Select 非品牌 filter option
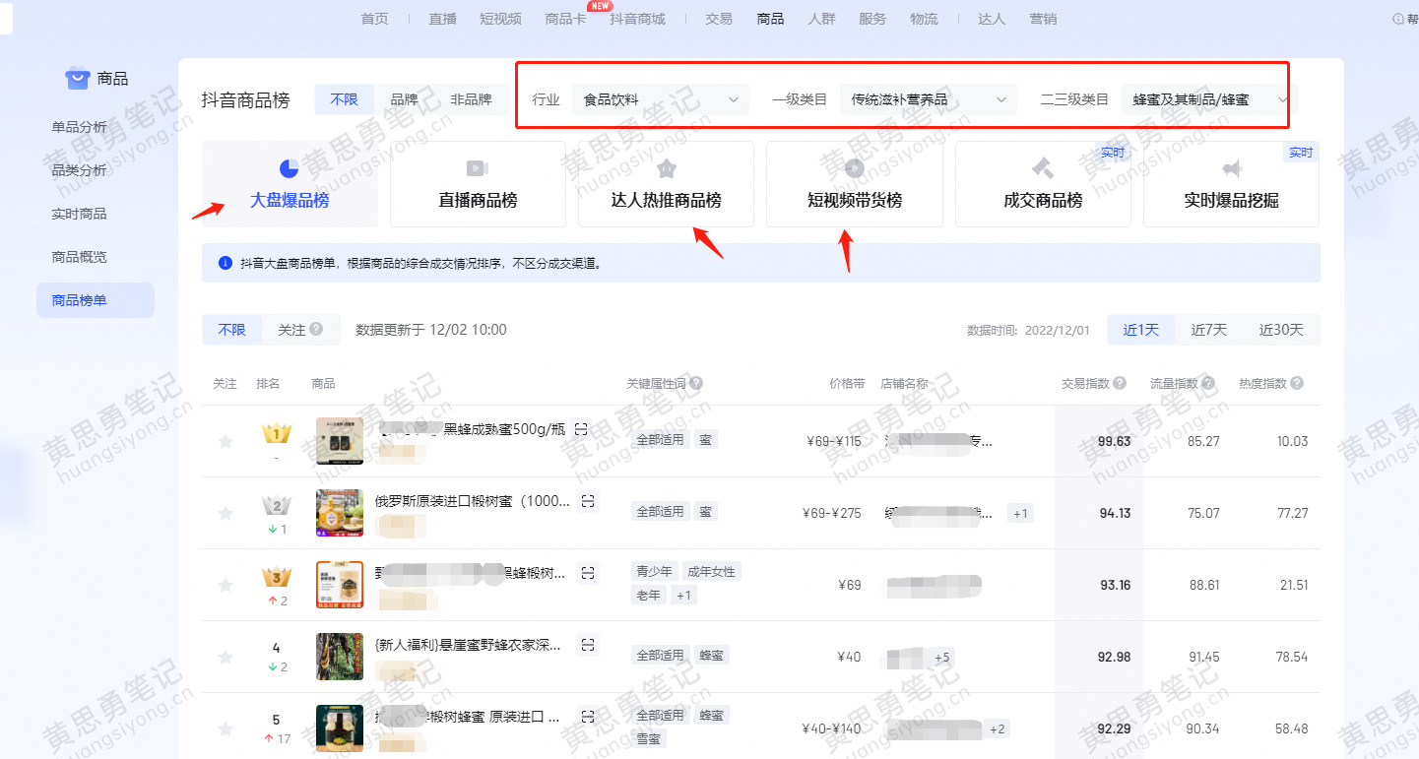 (x=471, y=99)
